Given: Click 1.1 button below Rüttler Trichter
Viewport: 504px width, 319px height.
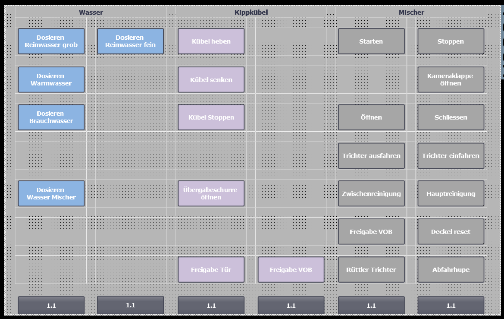Looking at the screenshot, I should point(371,305).
